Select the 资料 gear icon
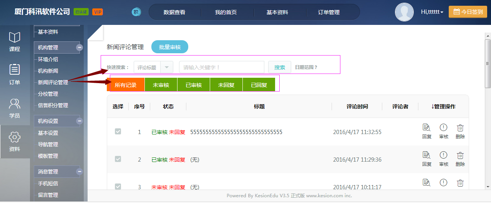This screenshot has width=491, height=203. pos(15,137)
